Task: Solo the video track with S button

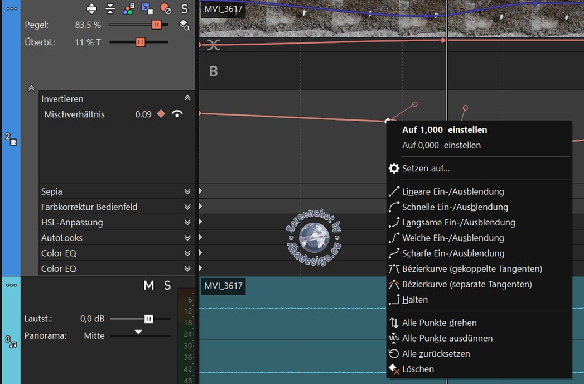Action: [185, 8]
